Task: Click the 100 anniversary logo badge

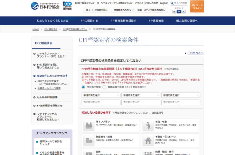Action: point(67,6)
